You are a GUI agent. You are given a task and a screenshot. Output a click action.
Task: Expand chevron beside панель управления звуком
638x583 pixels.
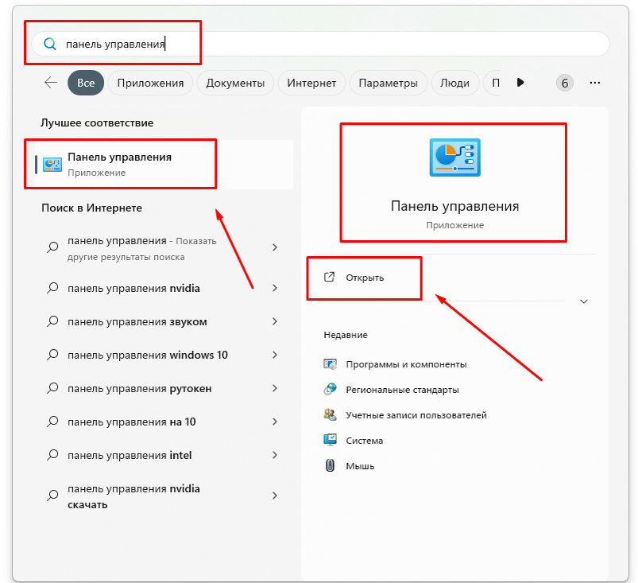coord(275,321)
